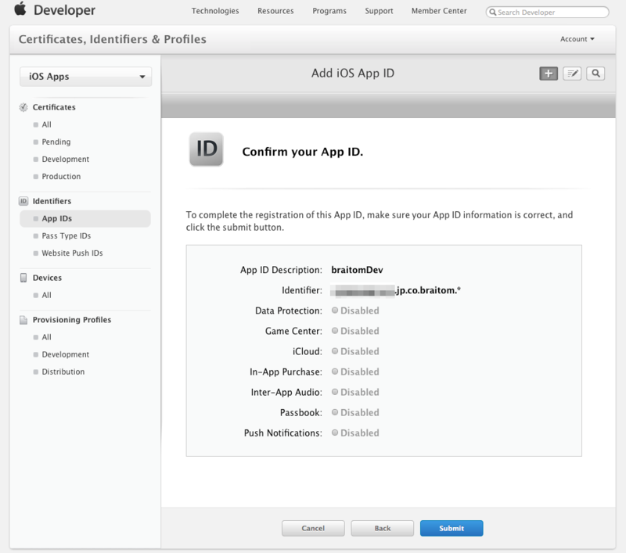Click the Confirm your App ID heading
626x553 pixels.
303,152
